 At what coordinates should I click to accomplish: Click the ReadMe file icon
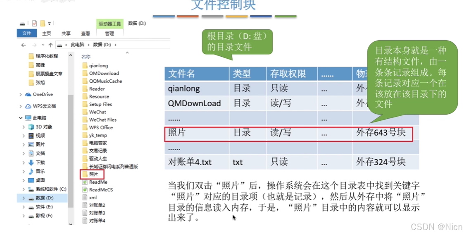click(x=85, y=182)
